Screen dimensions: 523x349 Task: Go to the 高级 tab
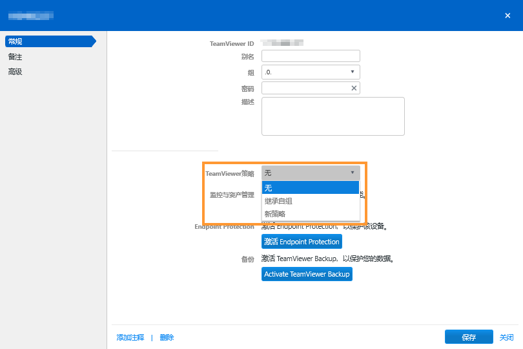(x=15, y=72)
